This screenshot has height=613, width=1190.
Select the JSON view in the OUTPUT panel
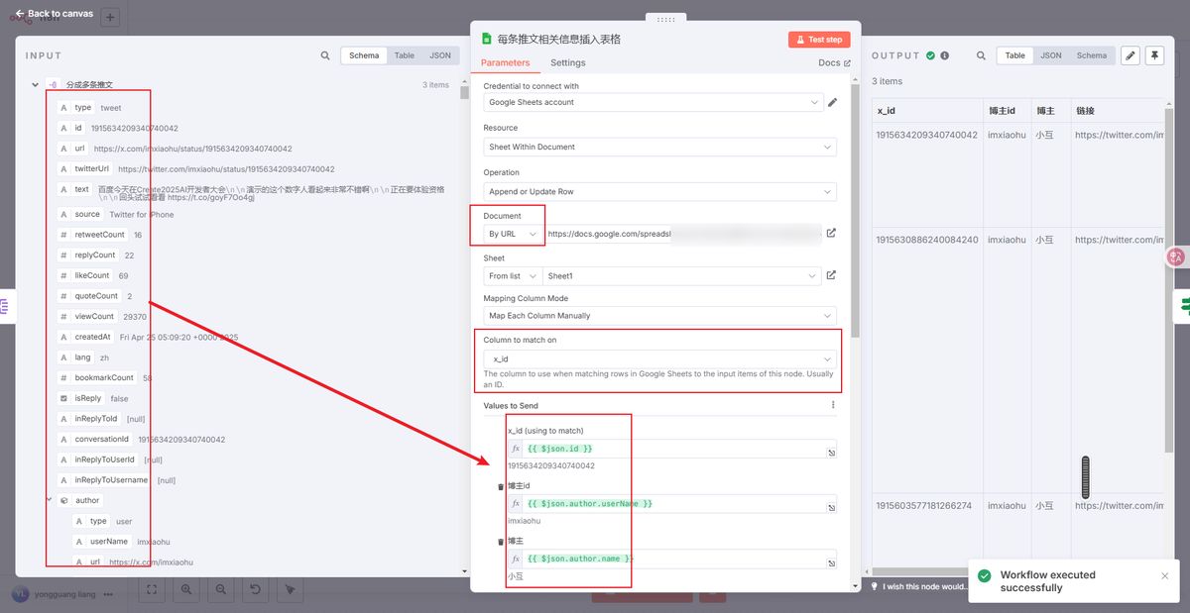1050,55
